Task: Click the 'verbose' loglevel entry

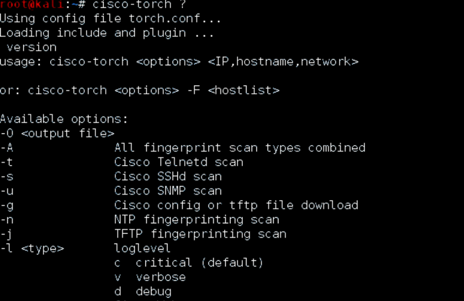Action: click(161, 277)
